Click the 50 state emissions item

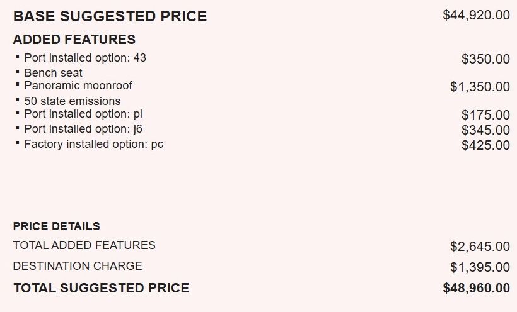[x=72, y=101]
